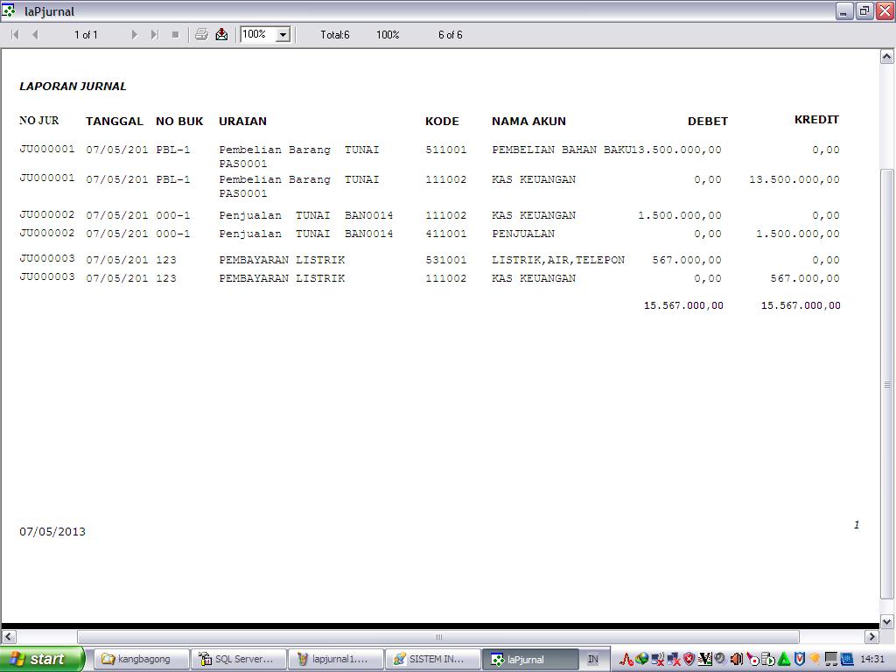Screen dimensions: 896x672
Task: Jump to last report page
Action: tap(154, 34)
